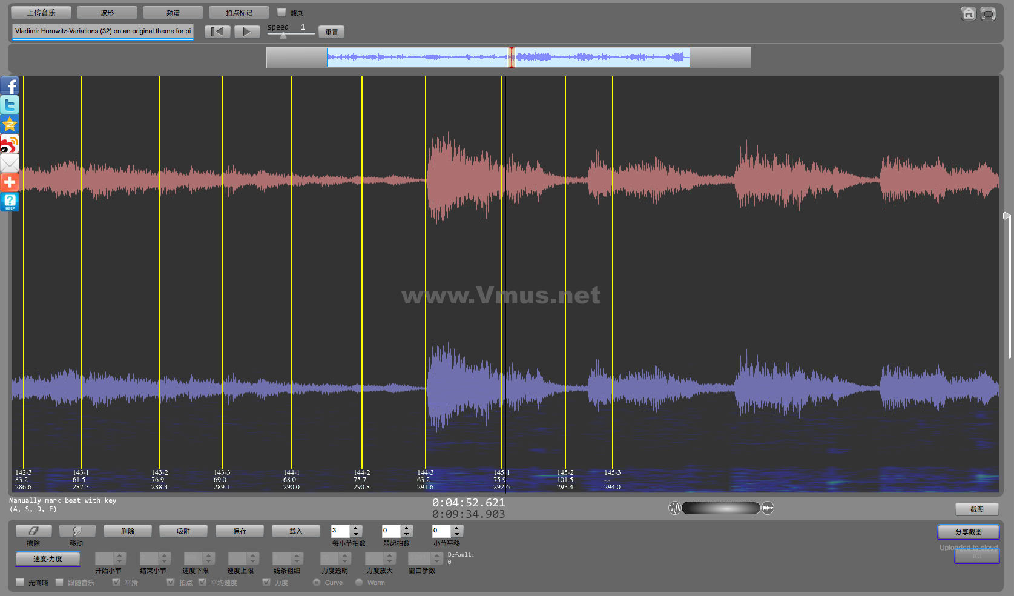Click the 143-1 beat marker line
The image size is (1014, 596).
(x=81, y=273)
